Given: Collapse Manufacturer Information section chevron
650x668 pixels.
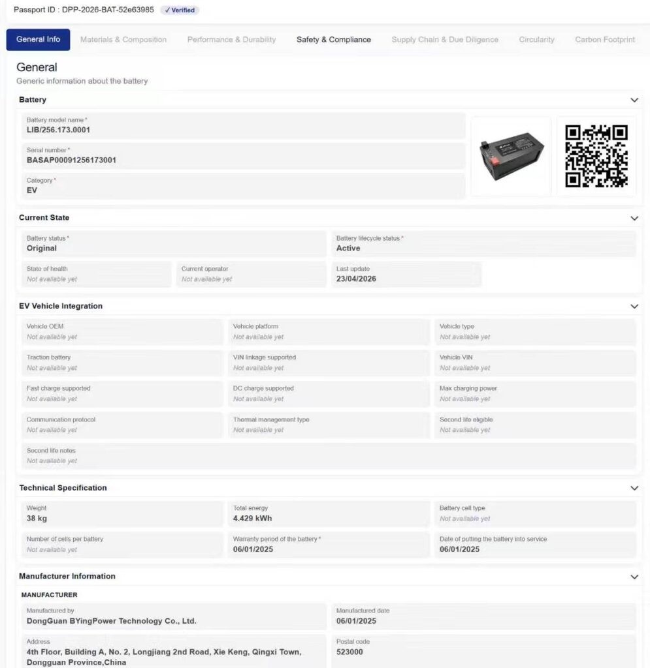Looking at the screenshot, I should pos(634,577).
